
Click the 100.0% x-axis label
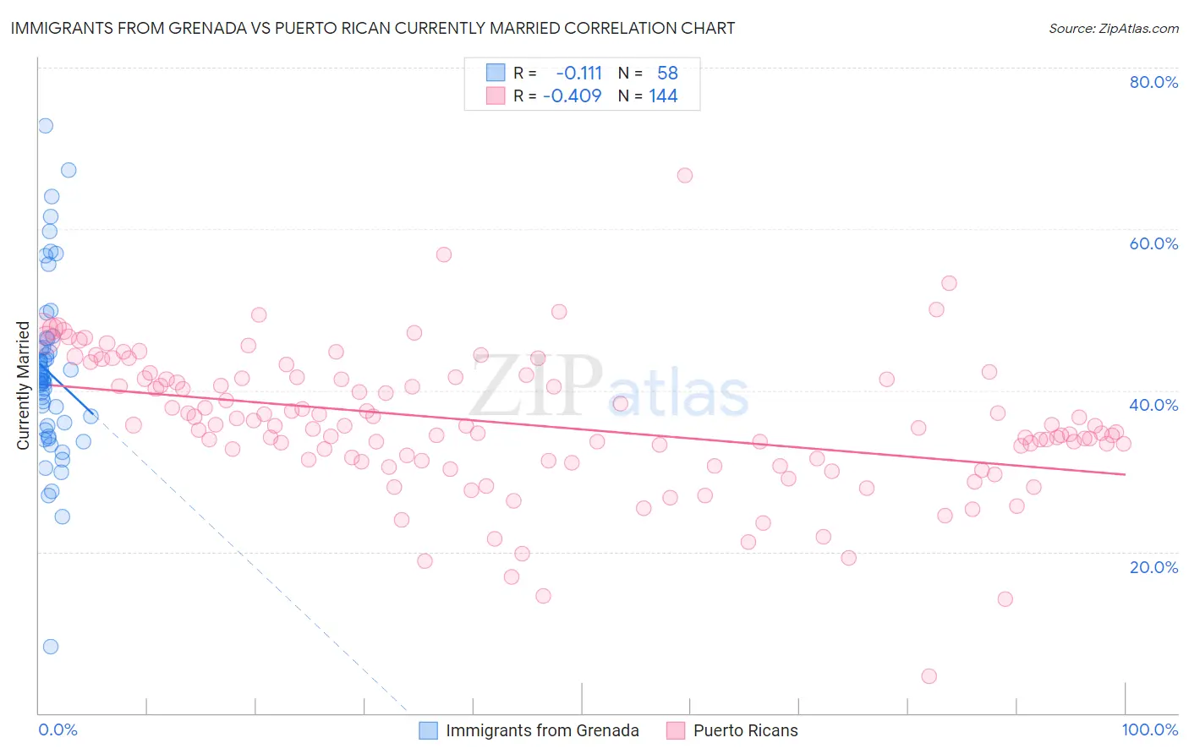pyautogui.click(x=1150, y=729)
